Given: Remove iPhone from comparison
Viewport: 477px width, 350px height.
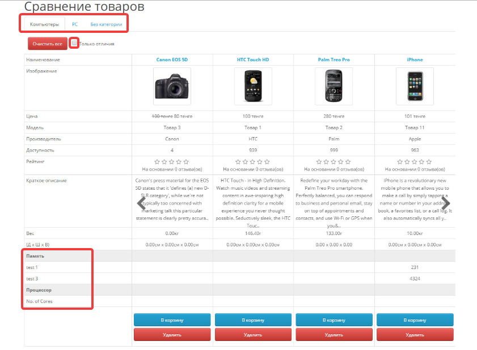Looking at the screenshot, I should (415, 335).
